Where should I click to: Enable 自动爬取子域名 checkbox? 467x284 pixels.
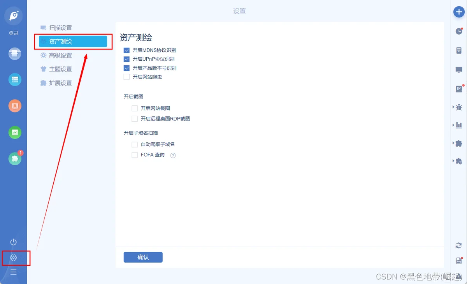pyautogui.click(x=135, y=144)
